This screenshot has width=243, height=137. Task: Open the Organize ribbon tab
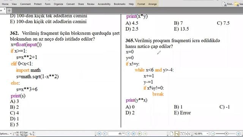tap(58, 4)
